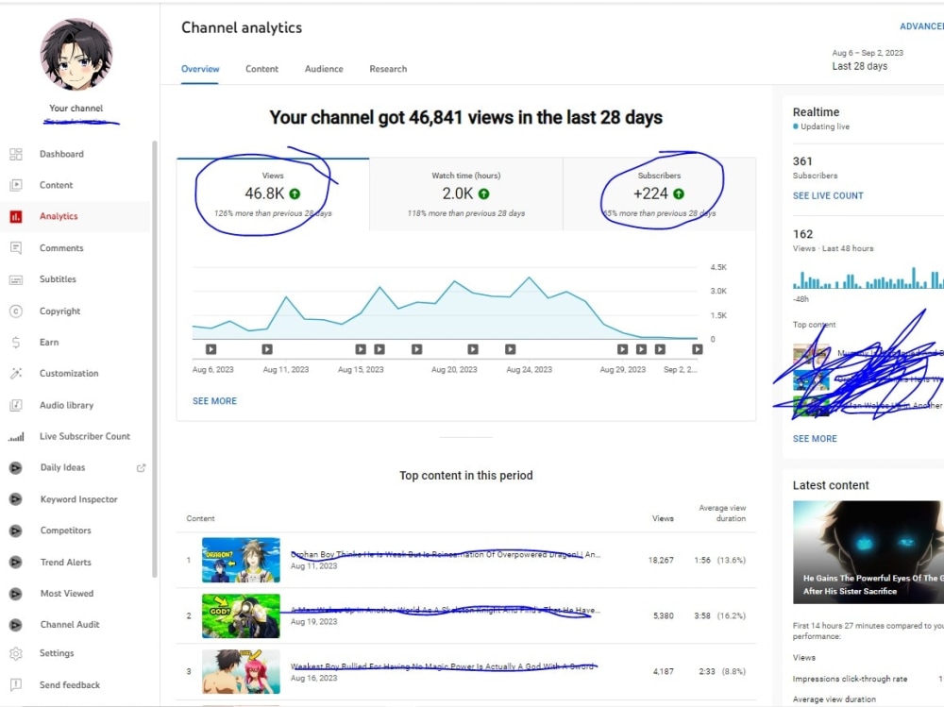The height and width of the screenshot is (707, 944).
Task: Click the video marker under Aug 6 on chart
Action: [211, 349]
